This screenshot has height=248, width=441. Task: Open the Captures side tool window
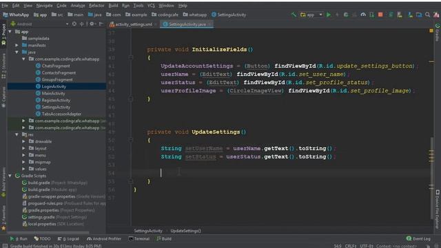point(3,96)
